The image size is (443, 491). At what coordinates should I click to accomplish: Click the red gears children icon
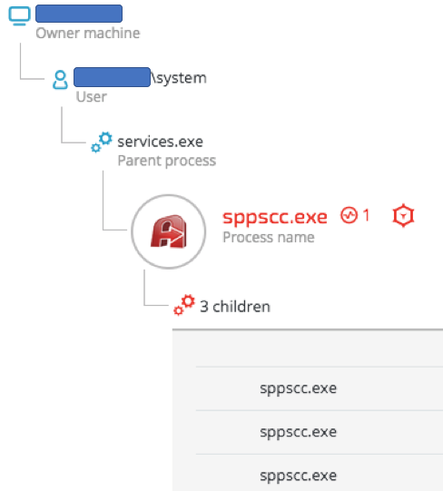184,305
